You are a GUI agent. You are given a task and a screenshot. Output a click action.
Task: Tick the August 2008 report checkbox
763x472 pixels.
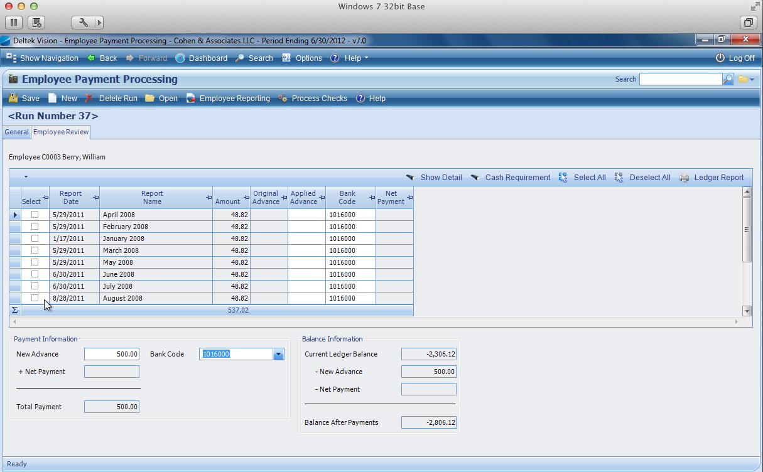coord(35,298)
